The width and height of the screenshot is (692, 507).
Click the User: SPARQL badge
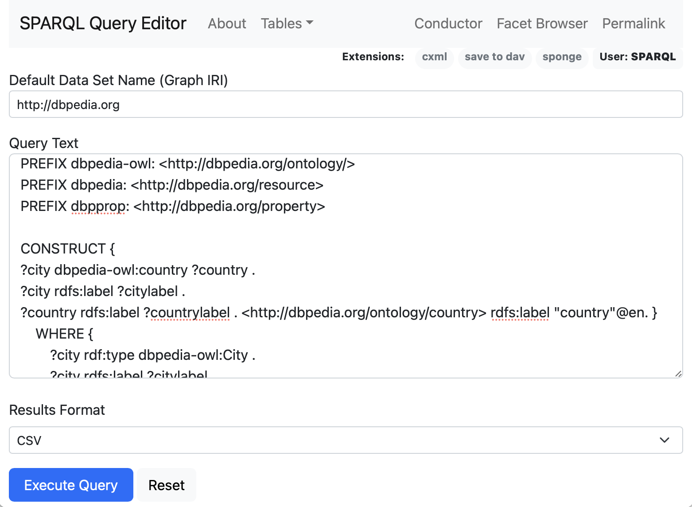tap(637, 57)
